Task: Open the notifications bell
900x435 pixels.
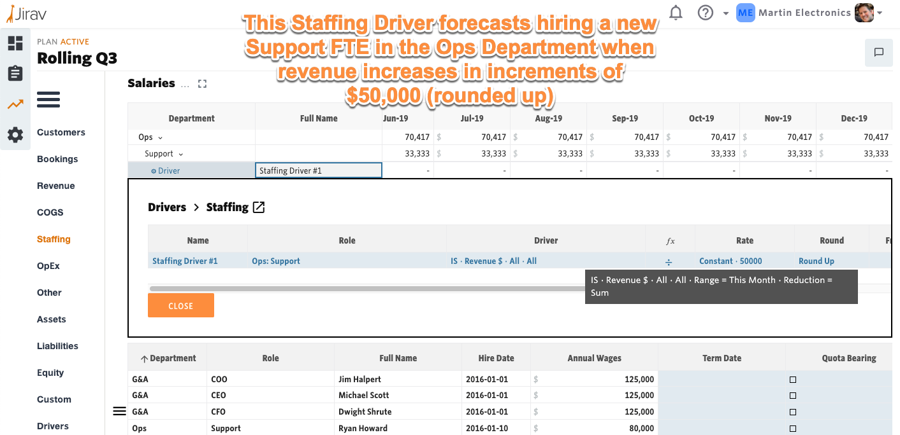Action: coord(675,12)
